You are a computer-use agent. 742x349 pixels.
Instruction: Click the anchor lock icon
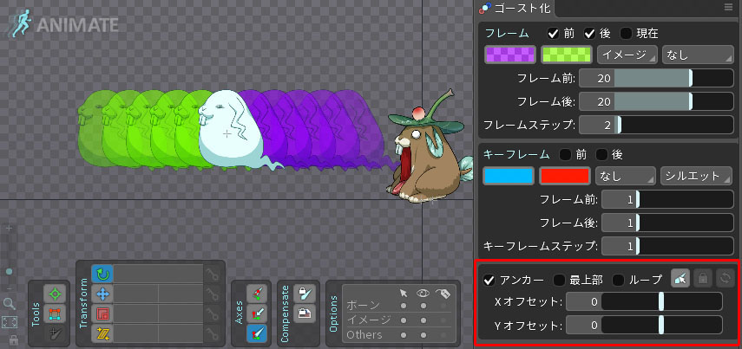coord(703,279)
